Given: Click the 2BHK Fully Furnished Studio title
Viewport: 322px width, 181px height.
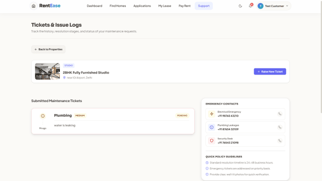Looking at the screenshot, I should click(86, 72).
